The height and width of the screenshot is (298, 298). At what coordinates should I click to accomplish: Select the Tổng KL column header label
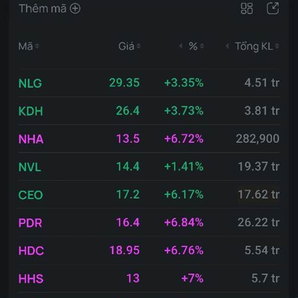coord(253,46)
